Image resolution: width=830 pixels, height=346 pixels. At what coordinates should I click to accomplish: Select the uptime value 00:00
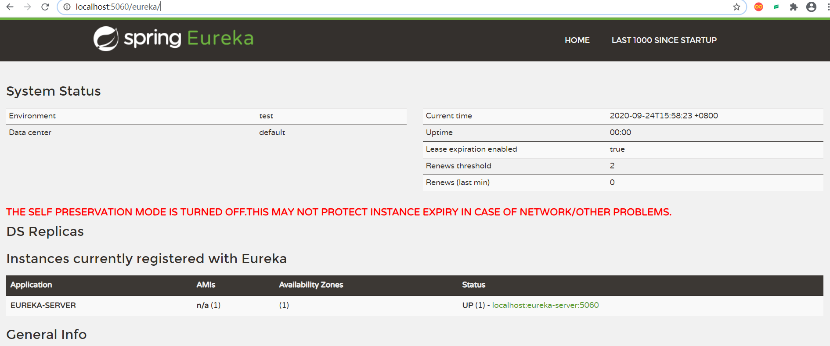pos(621,132)
